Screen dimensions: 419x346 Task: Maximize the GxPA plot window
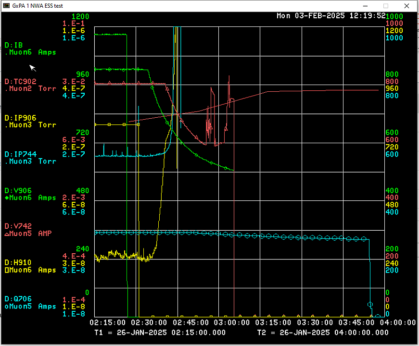pos(386,6)
